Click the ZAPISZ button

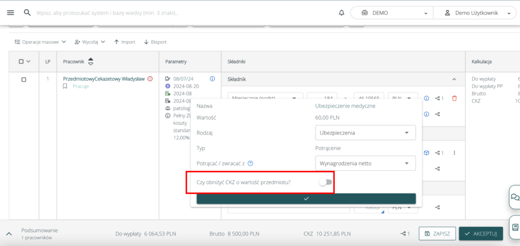[x=437, y=233]
